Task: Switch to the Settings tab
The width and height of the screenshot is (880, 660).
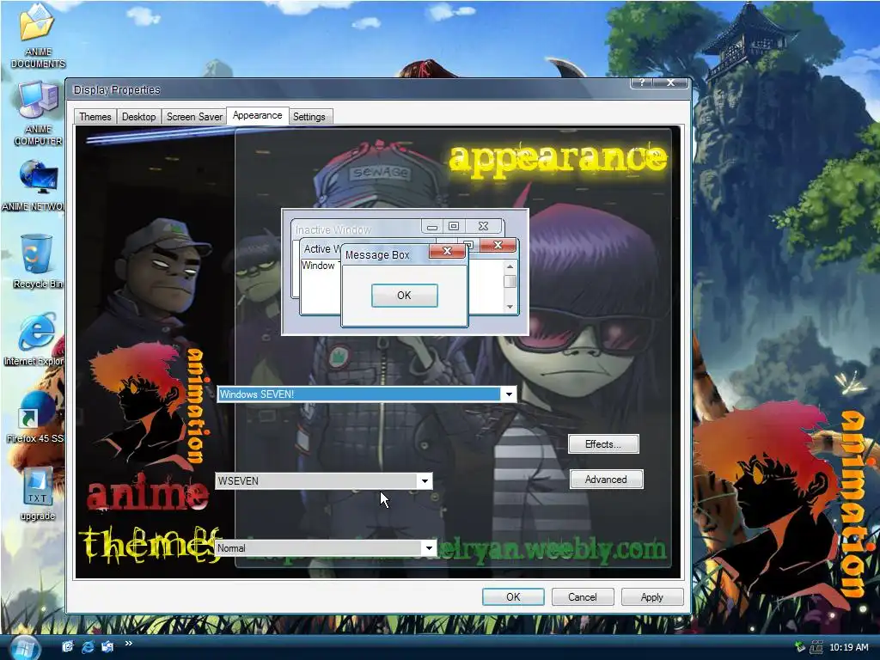Action: (309, 117)
